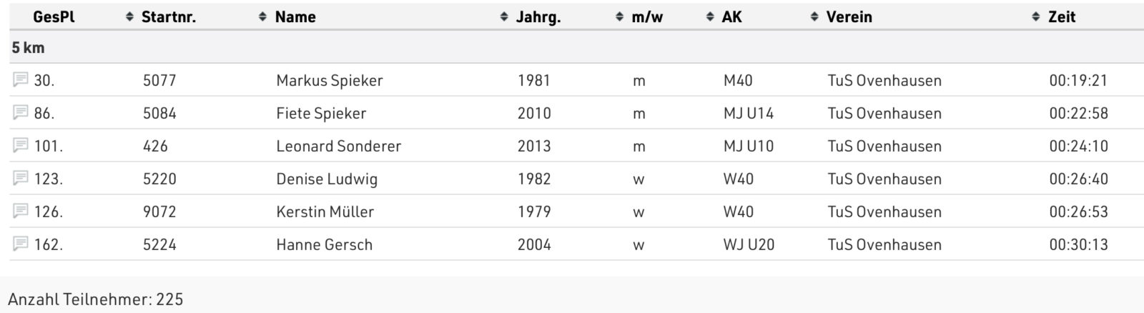
Task: Sort table by GesPl column
Action: [54, 16]
